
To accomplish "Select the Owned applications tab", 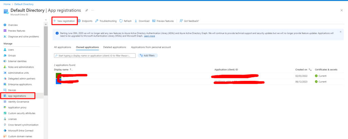I will (x=87, y=47).
